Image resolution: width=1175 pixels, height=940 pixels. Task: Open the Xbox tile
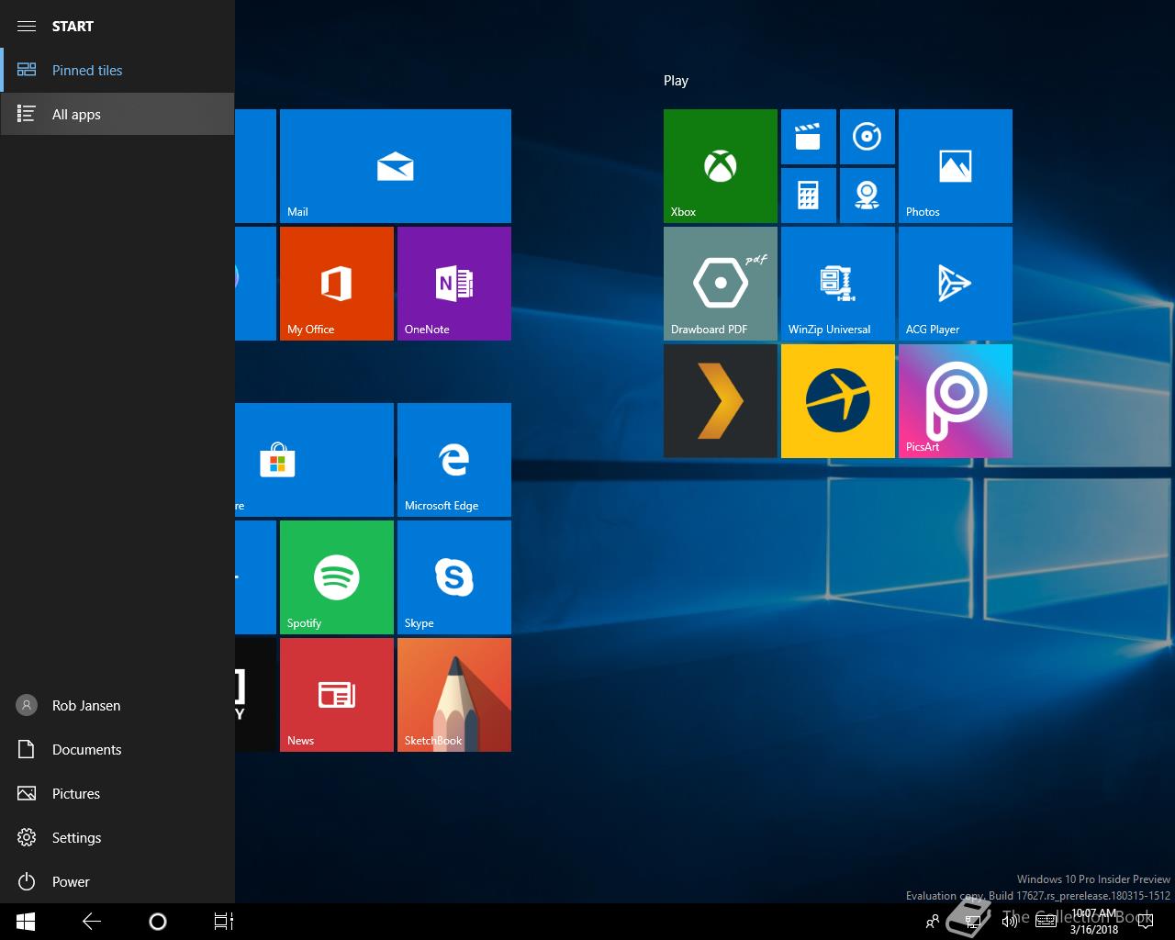tap(720, 166)
